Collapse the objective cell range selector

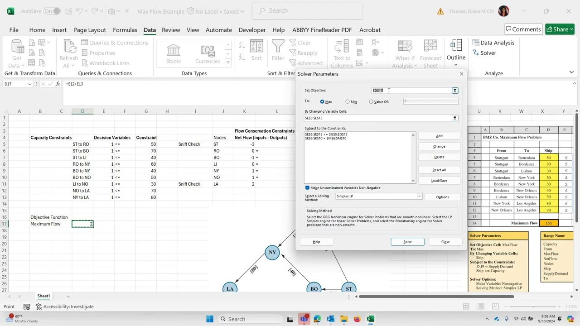click(455, 91)
